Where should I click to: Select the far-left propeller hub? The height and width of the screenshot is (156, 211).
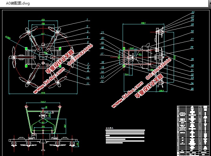(14, 57)
